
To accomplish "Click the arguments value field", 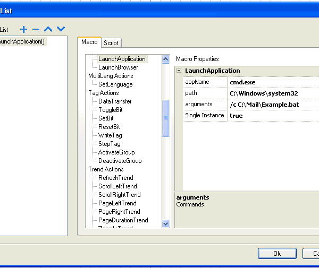I will point(273,105).
